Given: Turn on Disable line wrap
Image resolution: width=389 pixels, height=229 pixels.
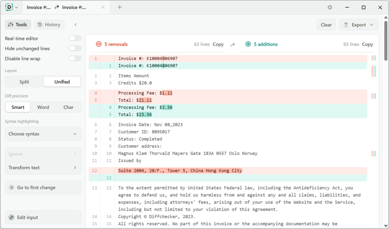Looking at the screenshot, I should pos(75,59).
